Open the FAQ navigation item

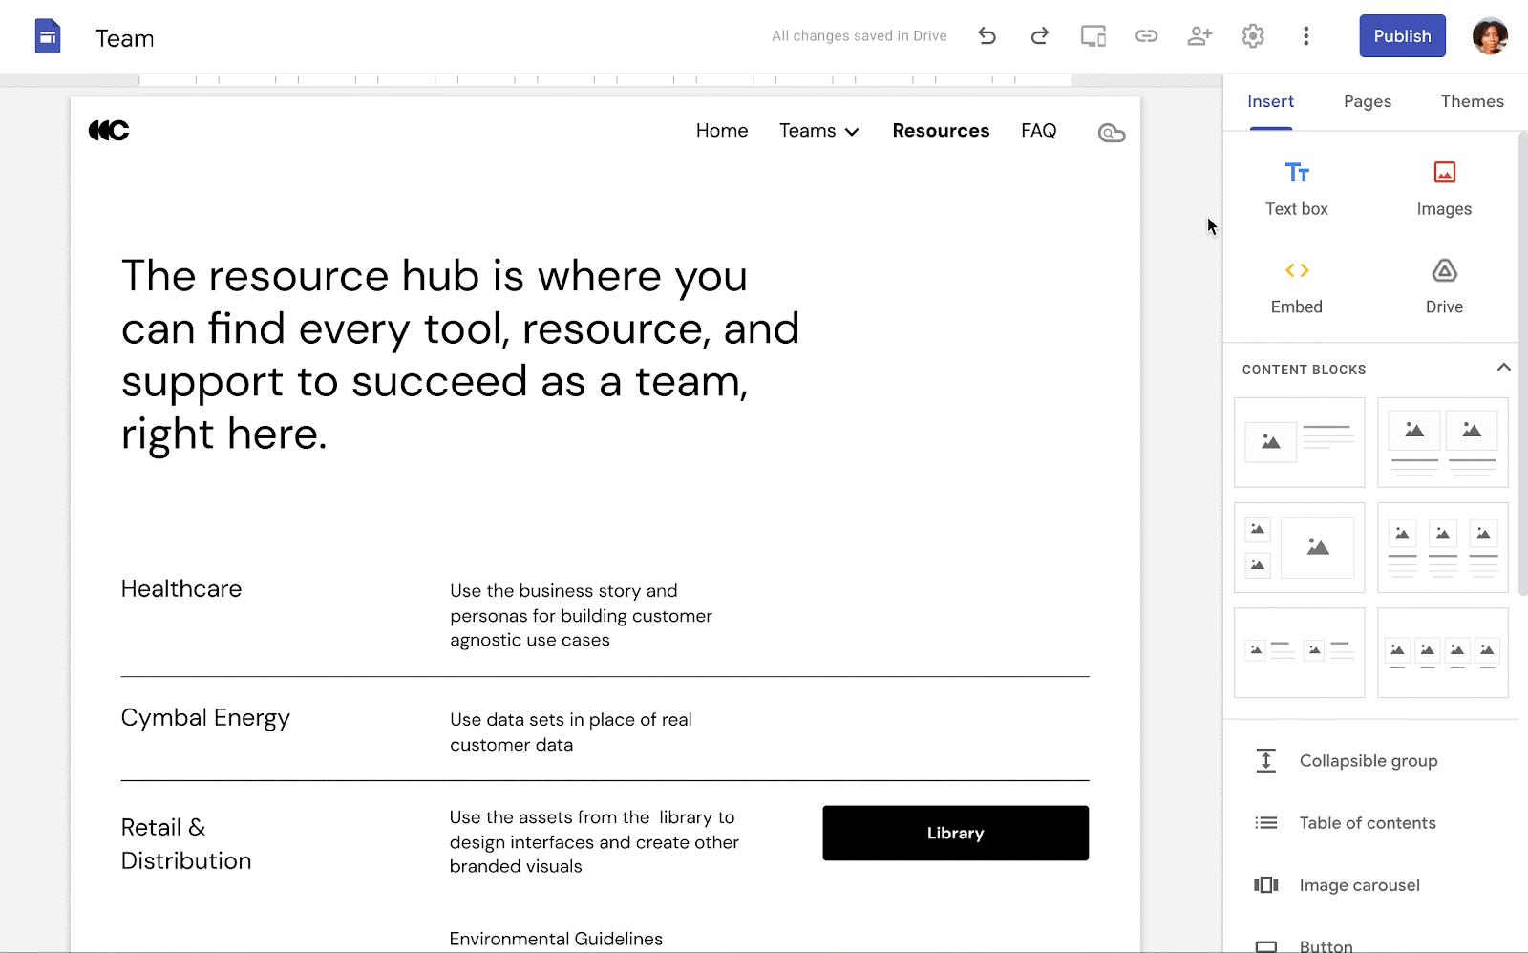click(1038, 131)
